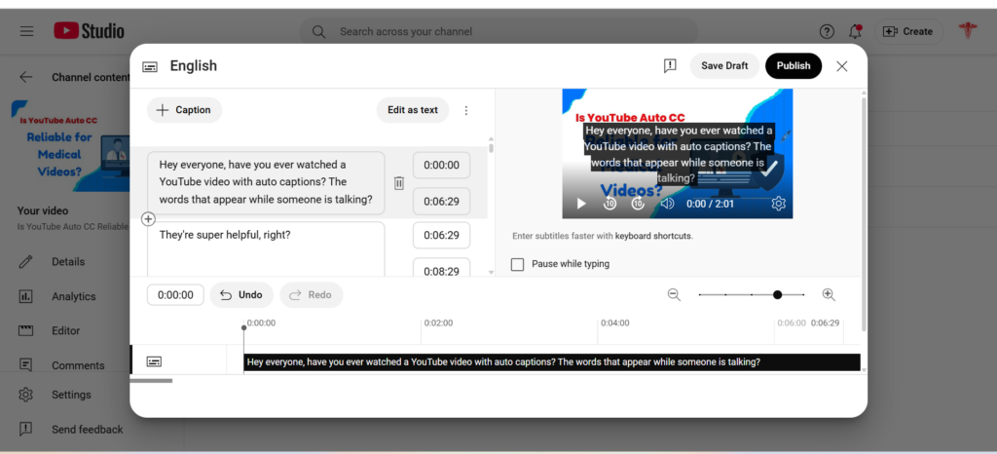Click the dialog right-side vertical scrollbar
Screen dimensions: 997x454
(864, 213)
